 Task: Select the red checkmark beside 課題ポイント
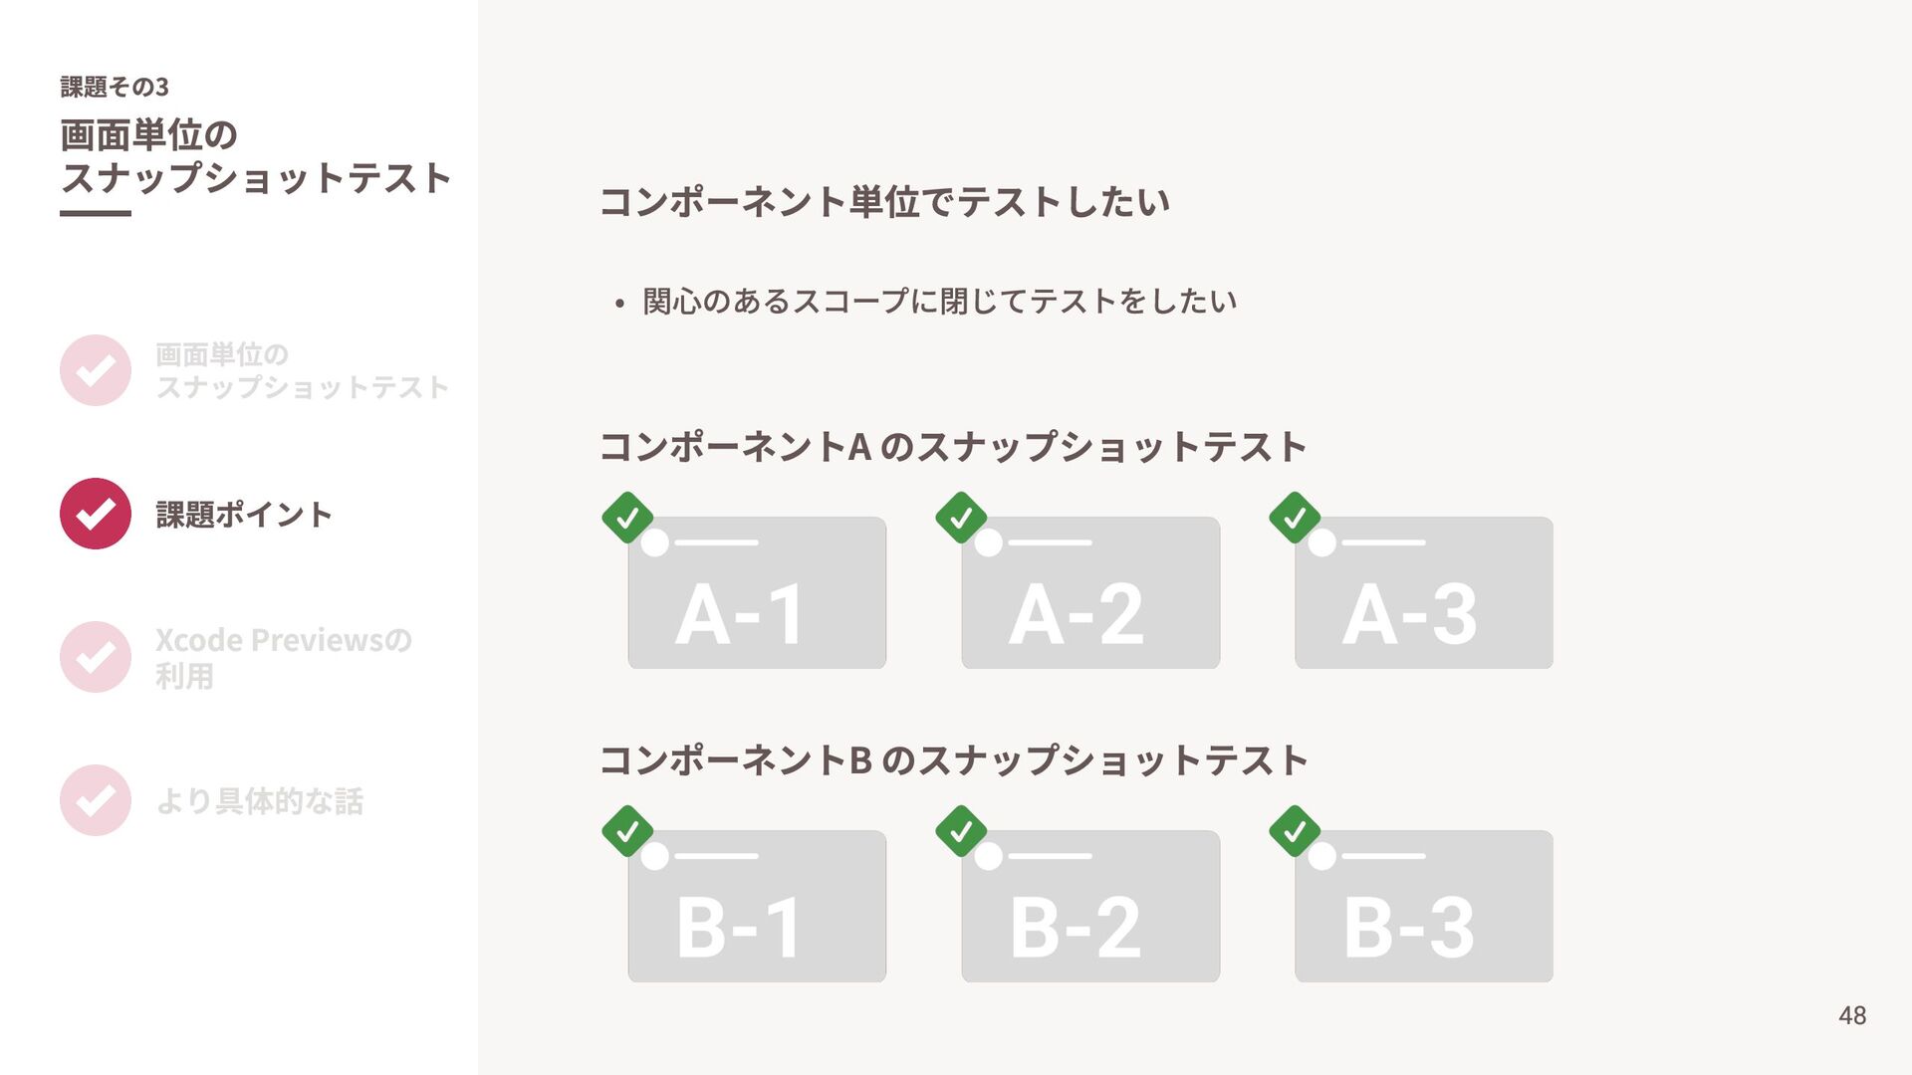coord(96,514)
